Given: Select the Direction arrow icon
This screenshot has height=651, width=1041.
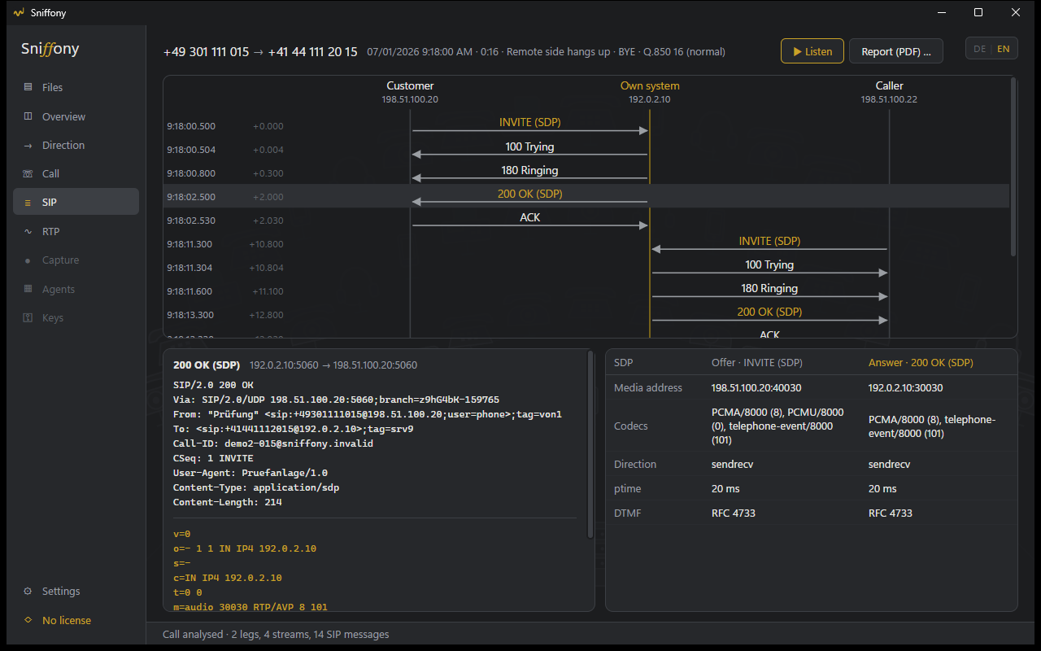Looking at the screenshot, I should pos(28,145).
